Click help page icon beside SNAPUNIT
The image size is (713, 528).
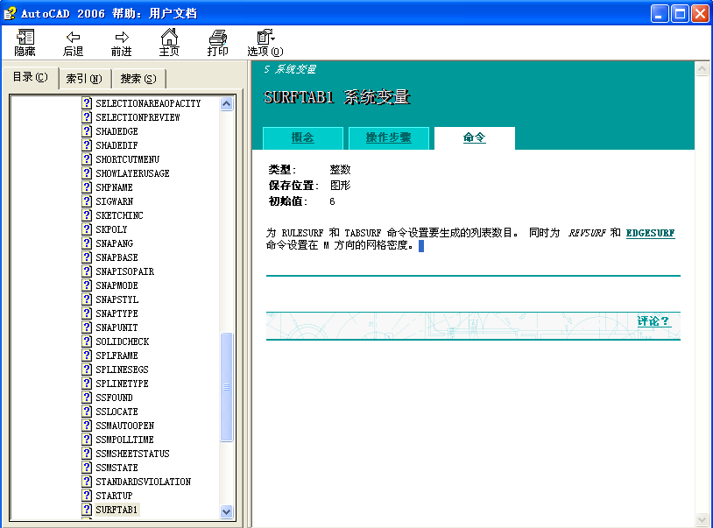pos(87,327)
